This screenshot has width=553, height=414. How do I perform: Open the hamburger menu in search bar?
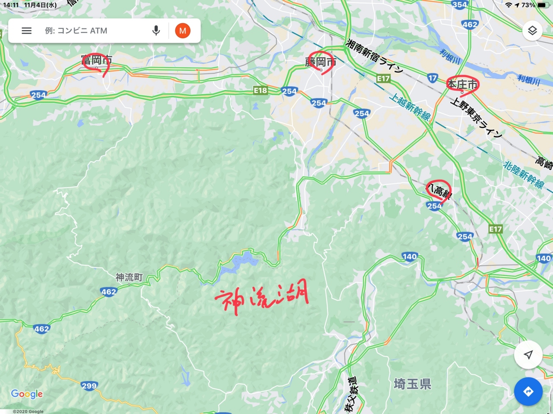point(27,31)
